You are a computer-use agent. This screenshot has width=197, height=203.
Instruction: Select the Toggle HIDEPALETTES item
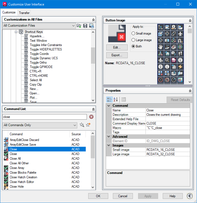tap(46, 49)
